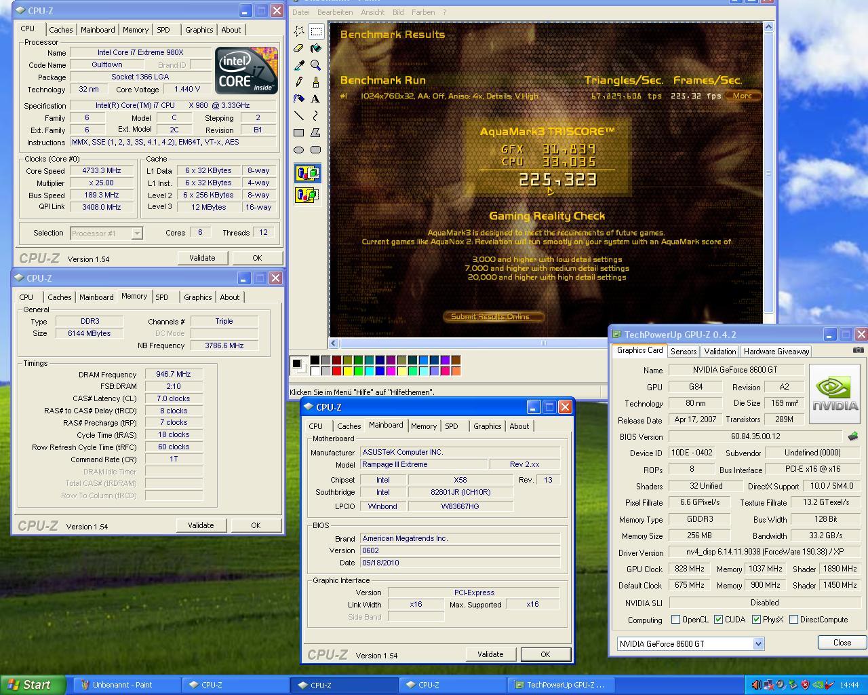
Task: Switch to Sensors tab in GPU-Z
Action: 684,351
